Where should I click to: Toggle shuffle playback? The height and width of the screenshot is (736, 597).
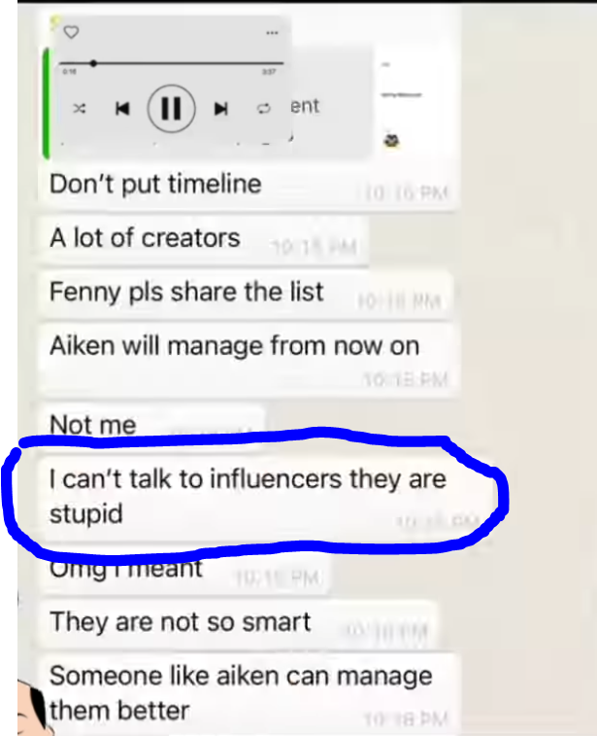pos(80,109)
